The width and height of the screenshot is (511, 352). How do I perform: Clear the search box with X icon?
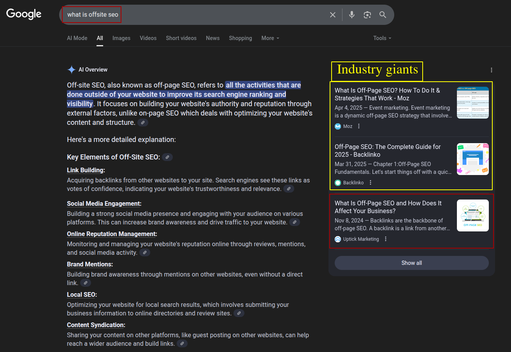(x=333, y=15)
